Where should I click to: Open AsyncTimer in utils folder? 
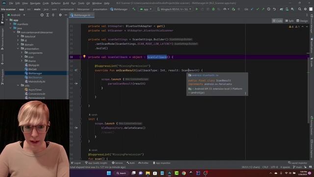33,89
